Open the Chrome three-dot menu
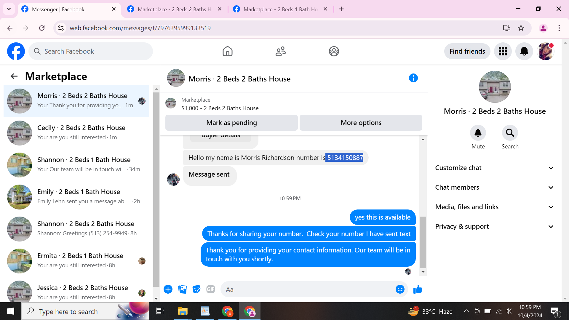The width and height of the screenshot is (569, 320). click(x=559, y=28)
